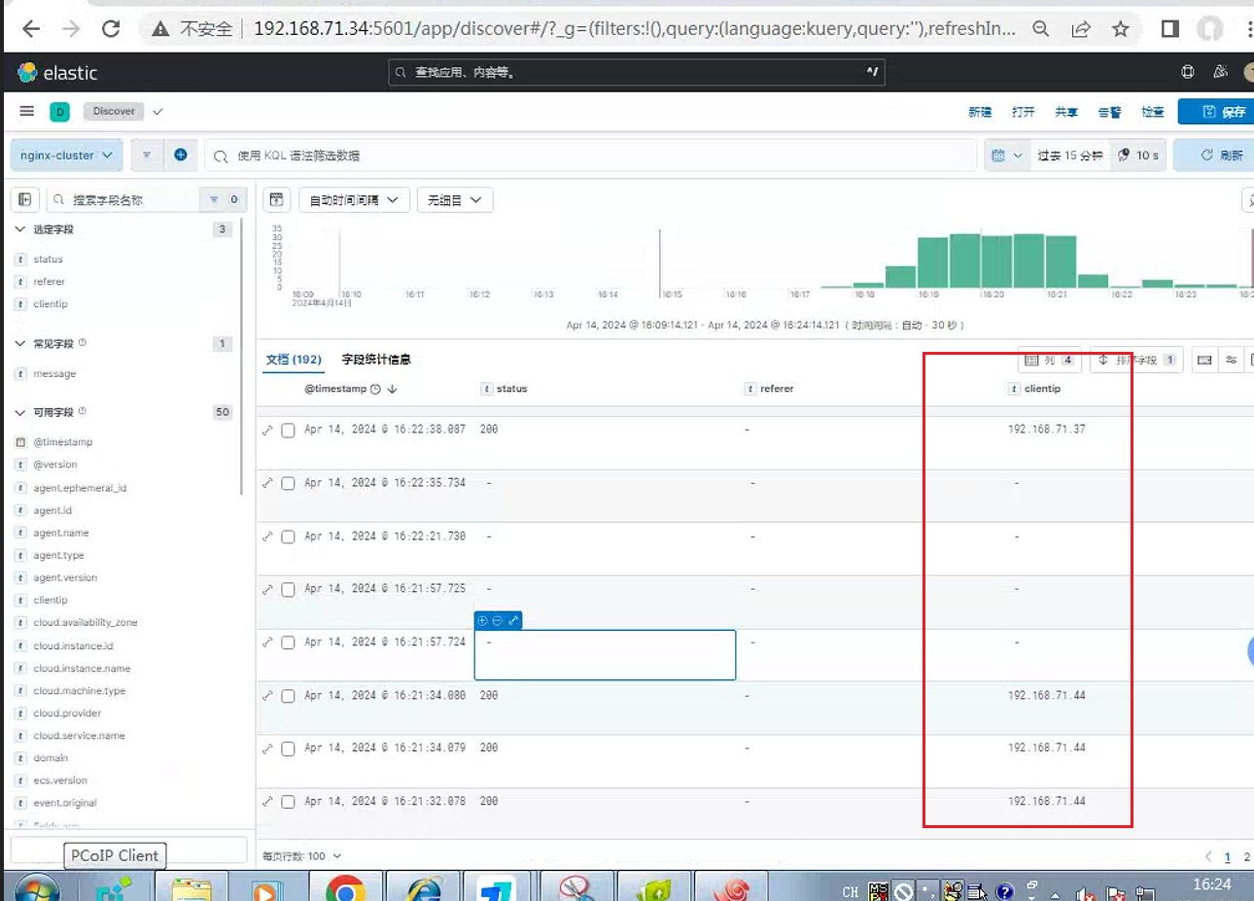Open the Kibana hamburger navigation menu

27,112
